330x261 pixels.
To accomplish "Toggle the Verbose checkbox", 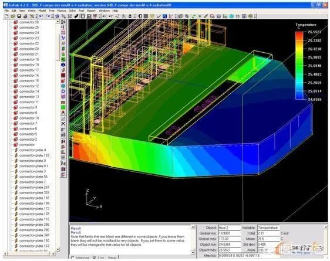I will tap(73, 258).
